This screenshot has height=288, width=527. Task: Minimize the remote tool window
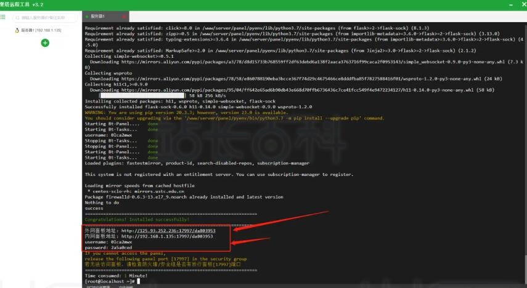(x=511, y=5)
